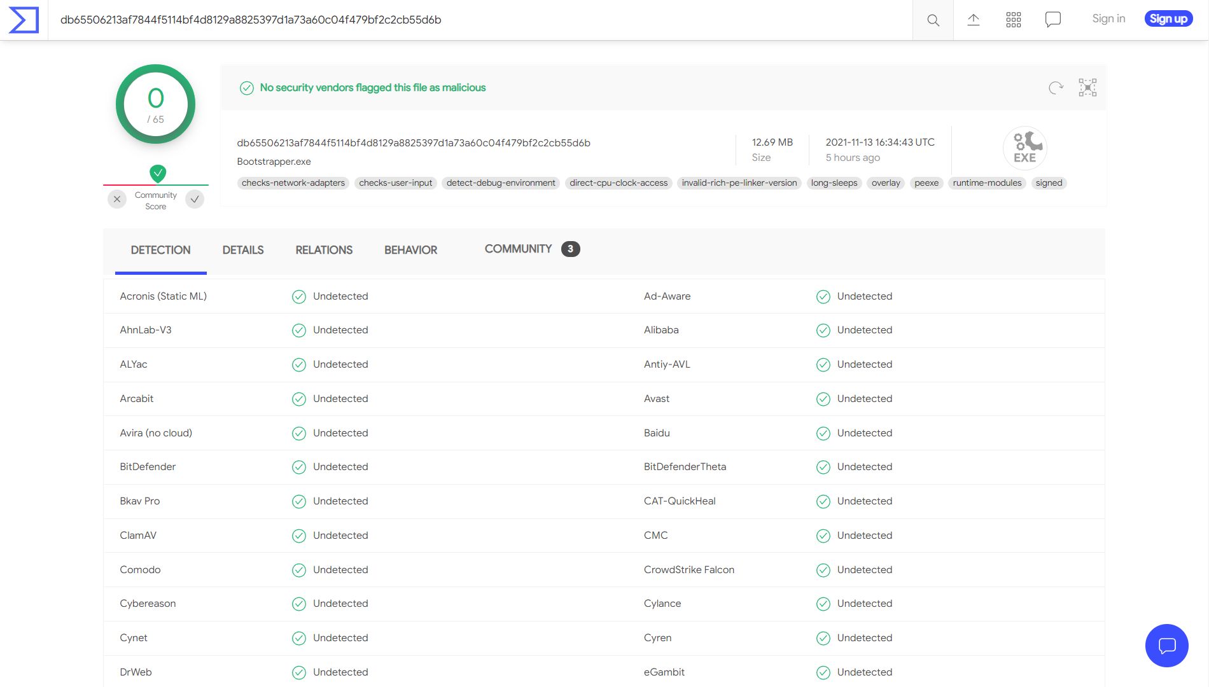Click the reanalyze refresh icon
Screen dimensions: 1209x687
pos(1056,88)
